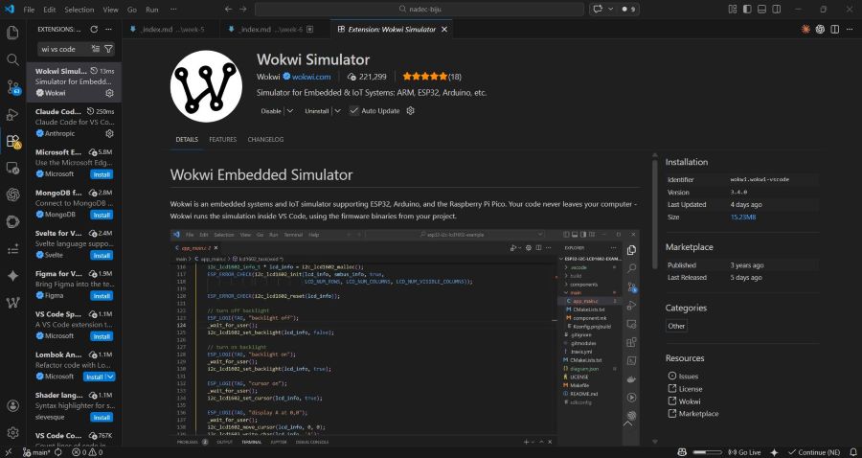
Task: Click the nadec-biju command center search box
Action: point(419,10)
